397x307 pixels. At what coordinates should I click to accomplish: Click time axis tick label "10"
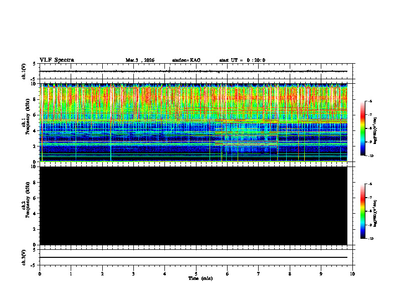pyautogui.click(x=352, y=274)
